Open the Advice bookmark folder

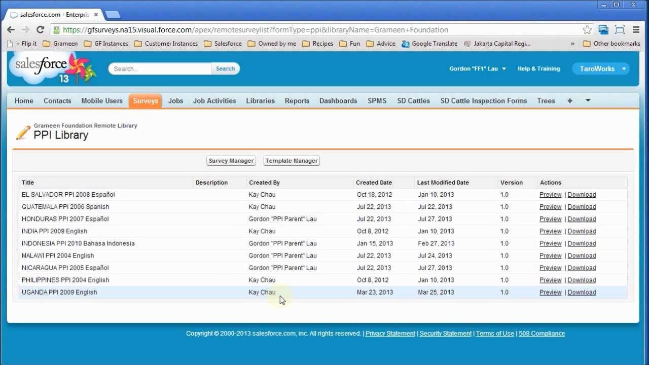[381, 44]
